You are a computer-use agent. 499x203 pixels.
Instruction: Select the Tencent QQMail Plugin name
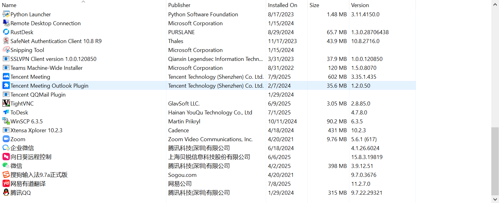click(x=38, y=95)
